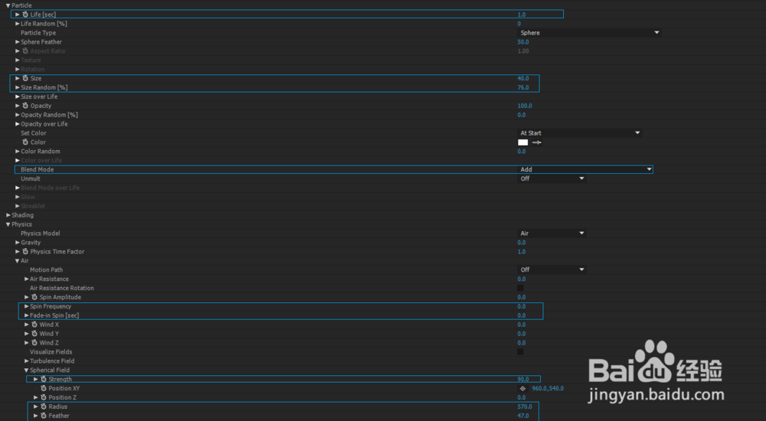Toggle stopwatch for Color property

pyautogui.click(x=25, y=142)
